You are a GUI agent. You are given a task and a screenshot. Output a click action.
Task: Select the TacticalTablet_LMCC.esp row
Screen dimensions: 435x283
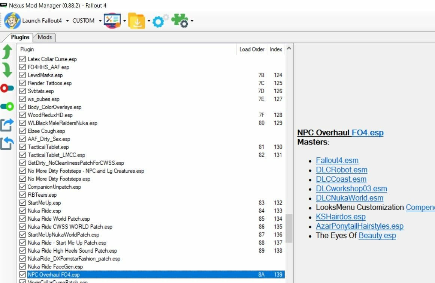(152, 155)
